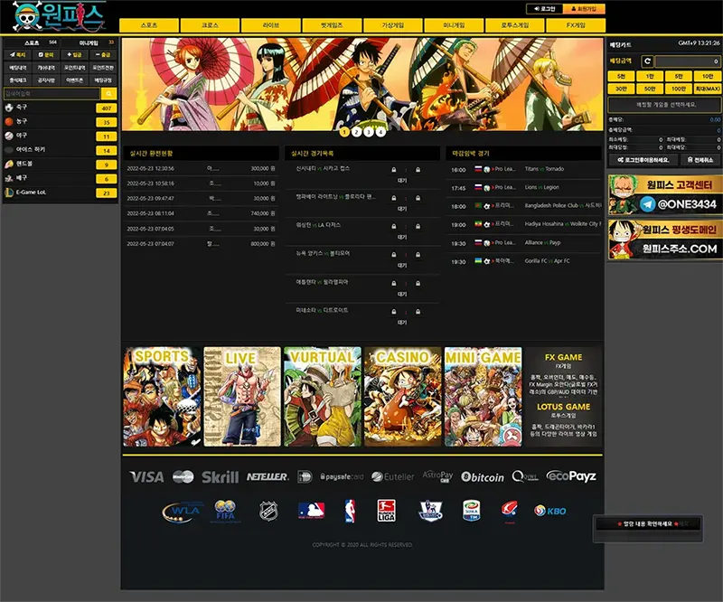Click the baseball icon (야구)
Image resolution: width=723 pixels, height=602 pixels.
(x=9, y=136)
